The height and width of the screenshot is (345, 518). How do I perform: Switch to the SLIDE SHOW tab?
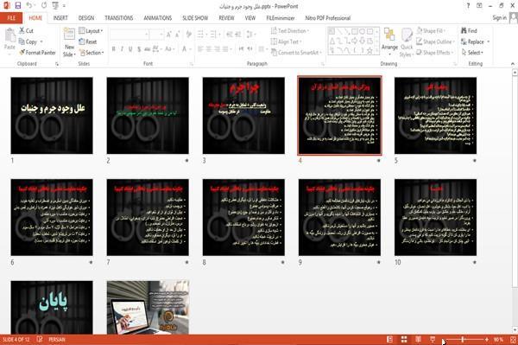point(195,18)
